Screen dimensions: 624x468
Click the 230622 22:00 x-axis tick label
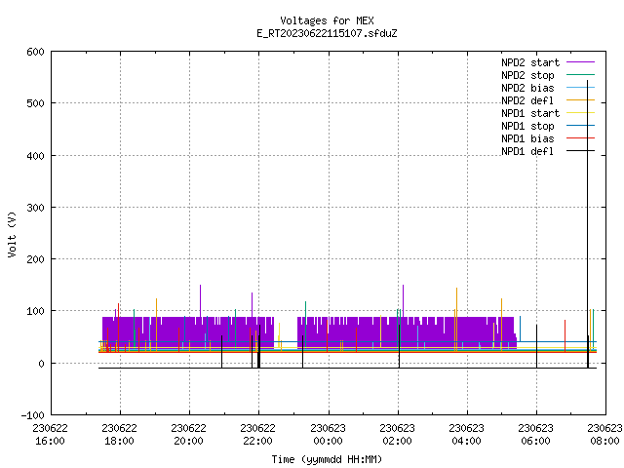(x=257, y=435)
